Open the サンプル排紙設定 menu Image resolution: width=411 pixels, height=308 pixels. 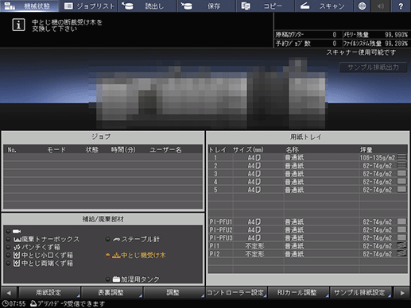pyautogui.click(x=361, y=293)
